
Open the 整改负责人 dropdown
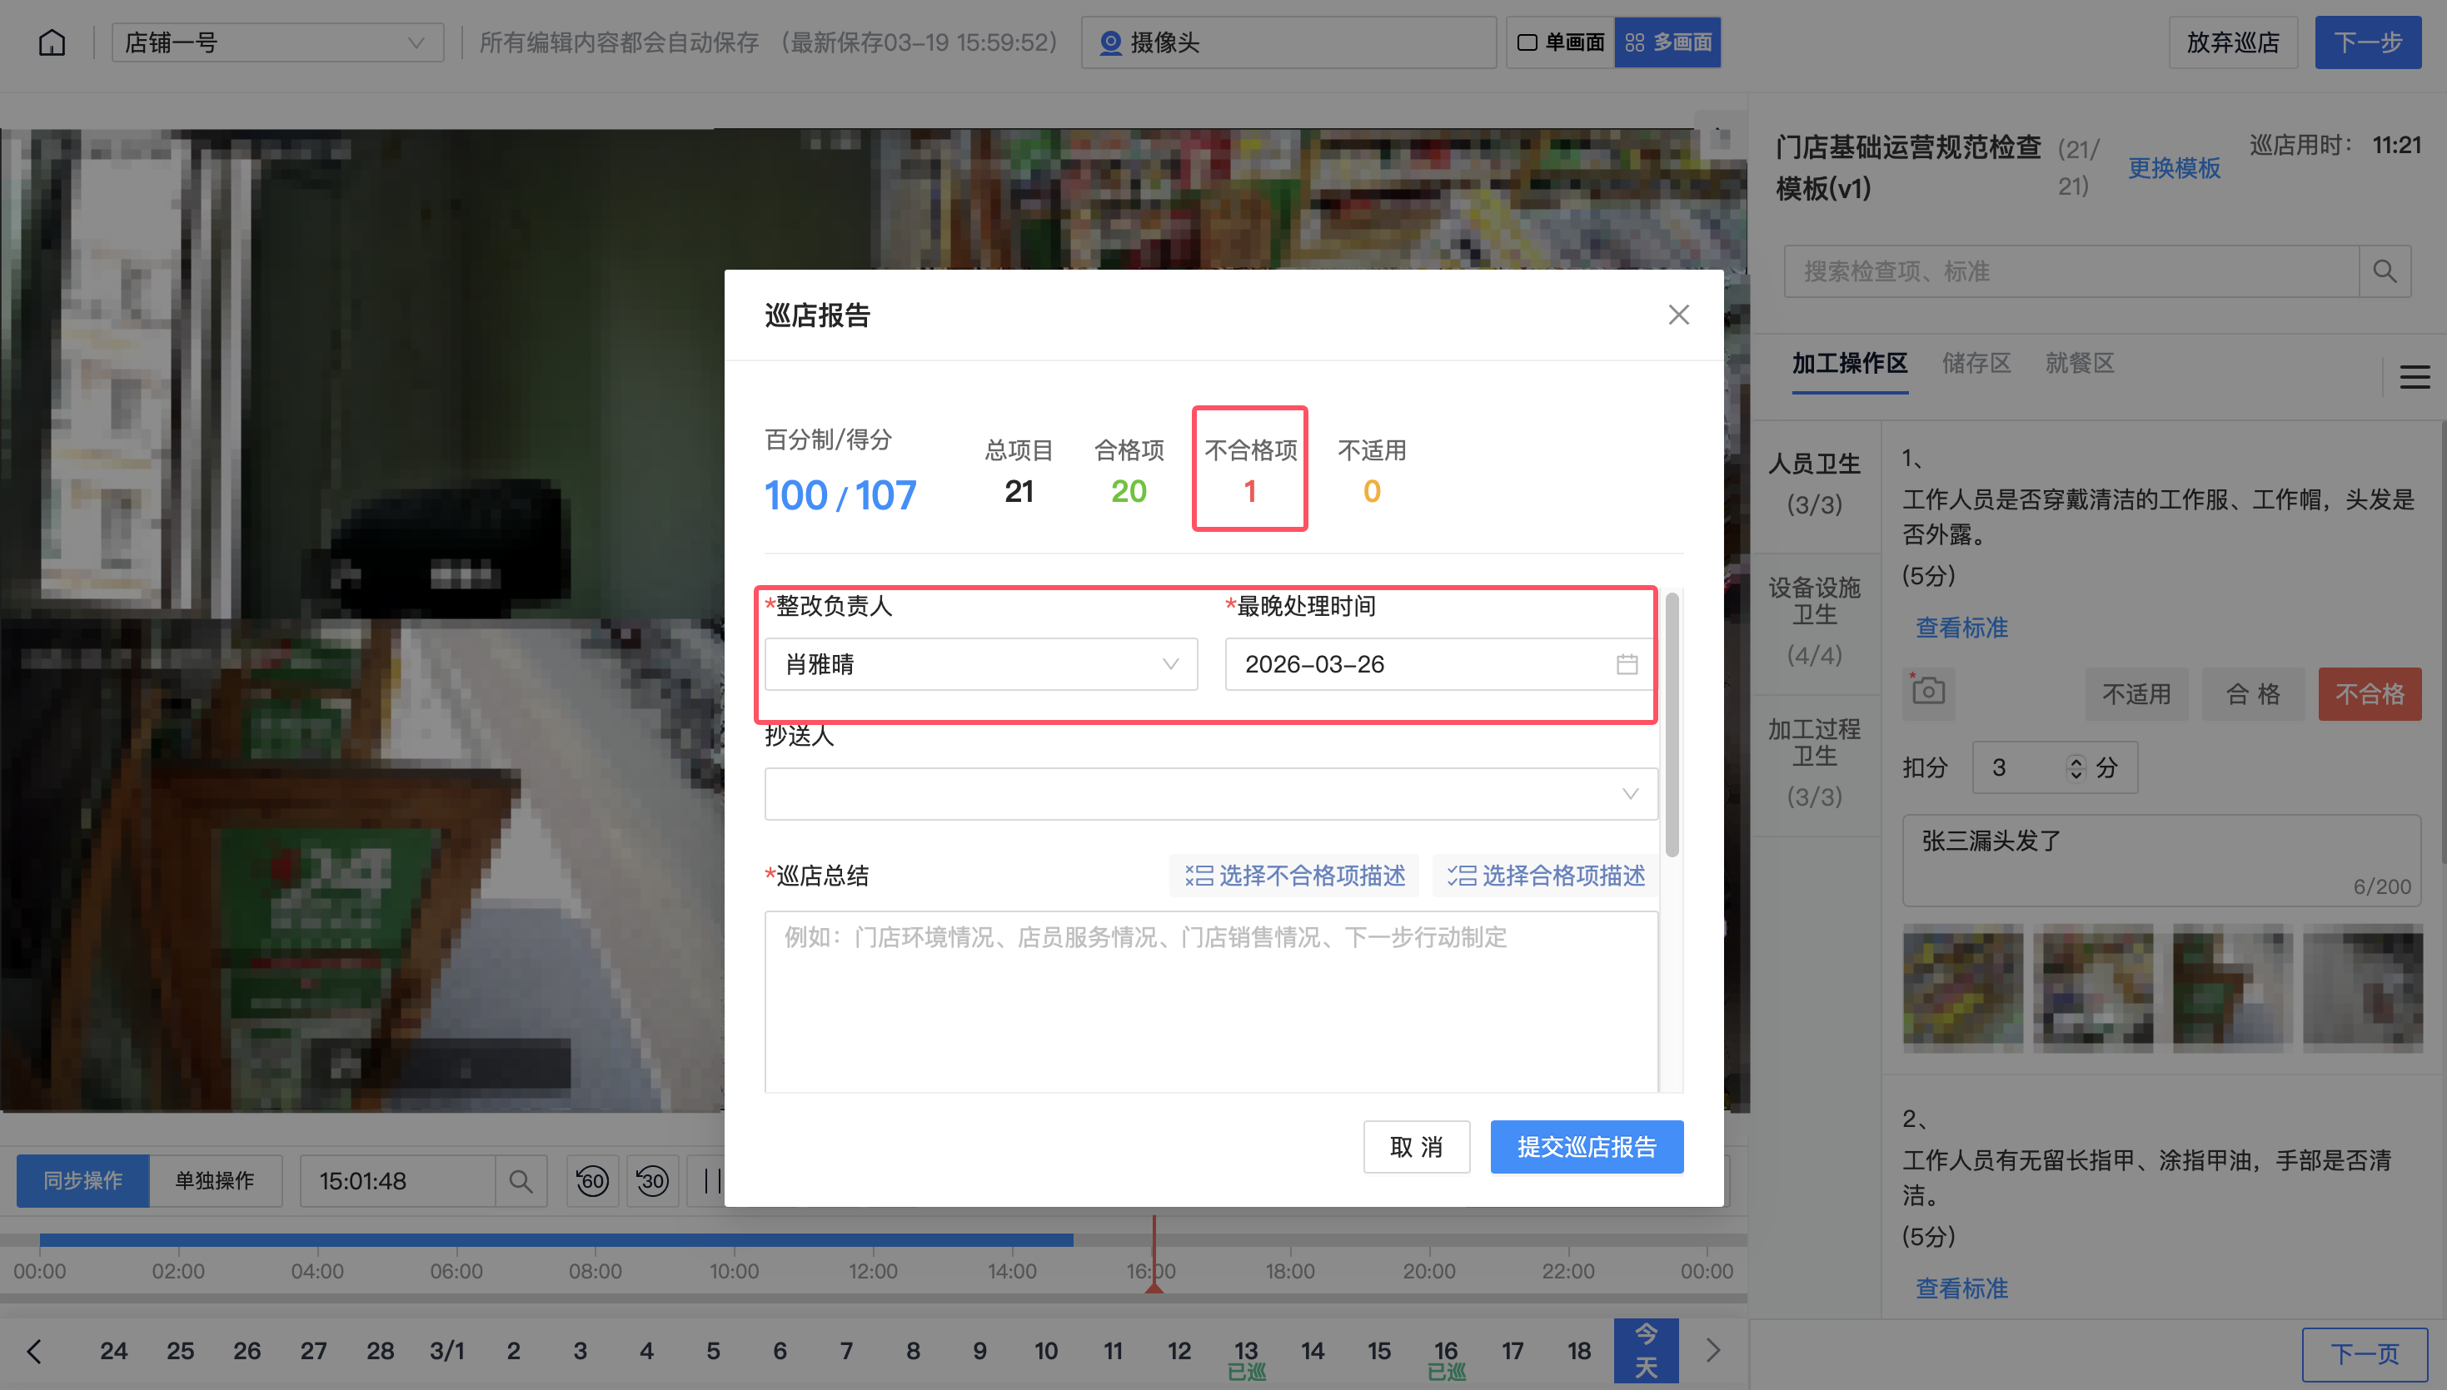click(980, 664)
